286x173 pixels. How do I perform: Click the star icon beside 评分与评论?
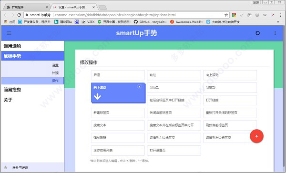[6, 167]
